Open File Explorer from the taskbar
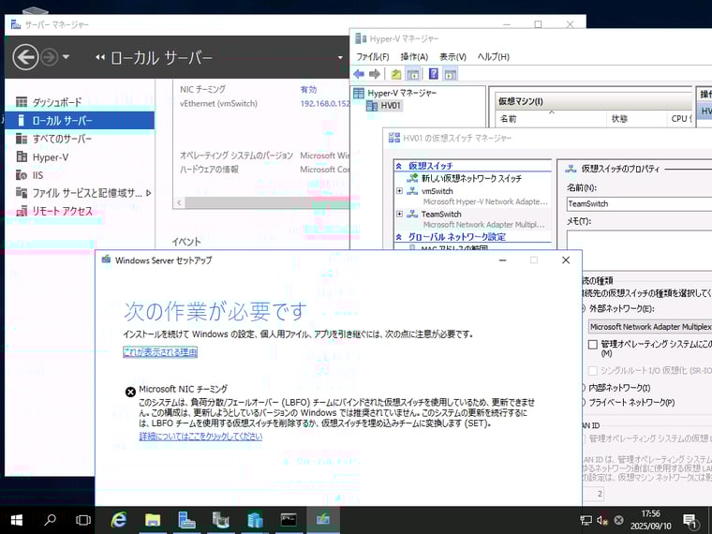Viewport: 712px width, 534px height. pyautogui.click(x=153, y=520)
